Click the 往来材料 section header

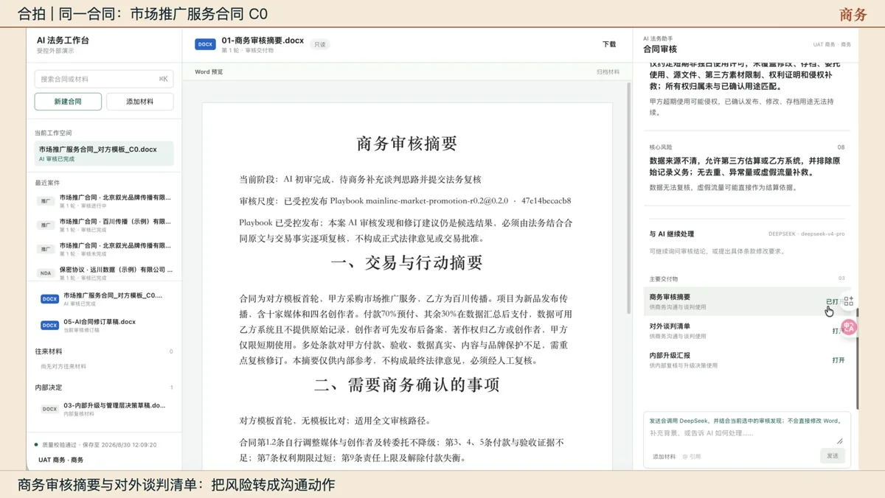(x=49, y=351)
